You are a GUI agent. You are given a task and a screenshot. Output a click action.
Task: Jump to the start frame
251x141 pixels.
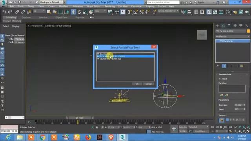[213, 127]
